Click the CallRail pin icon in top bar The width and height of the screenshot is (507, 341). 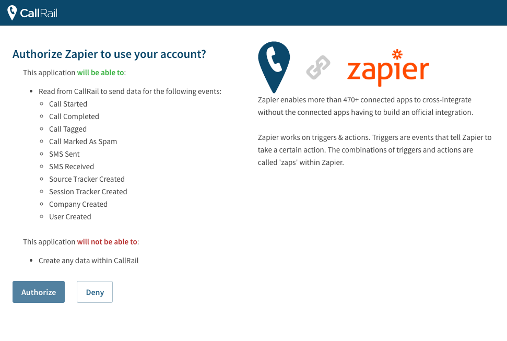point(12,13)
